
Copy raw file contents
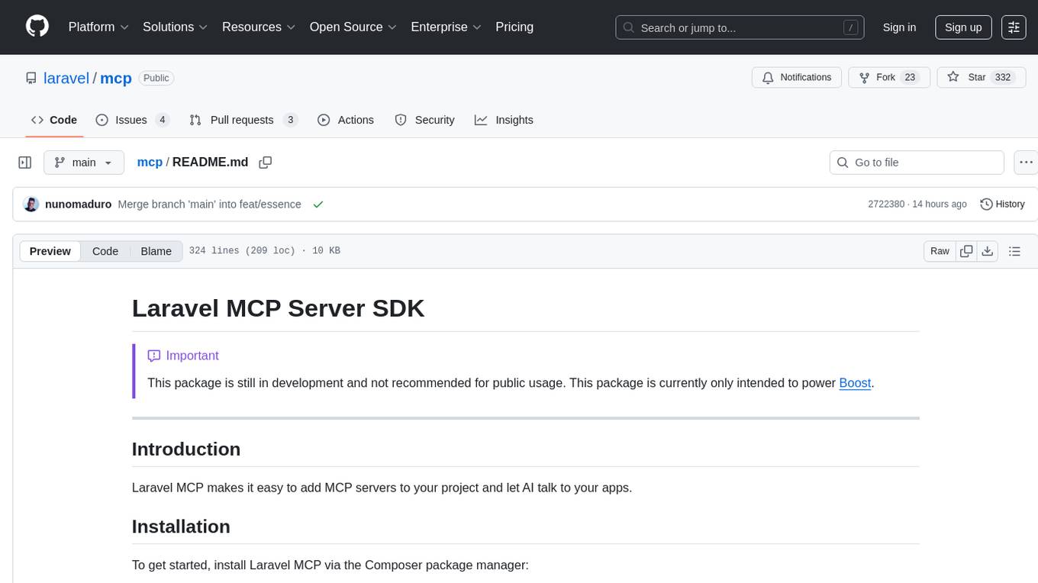966,251
